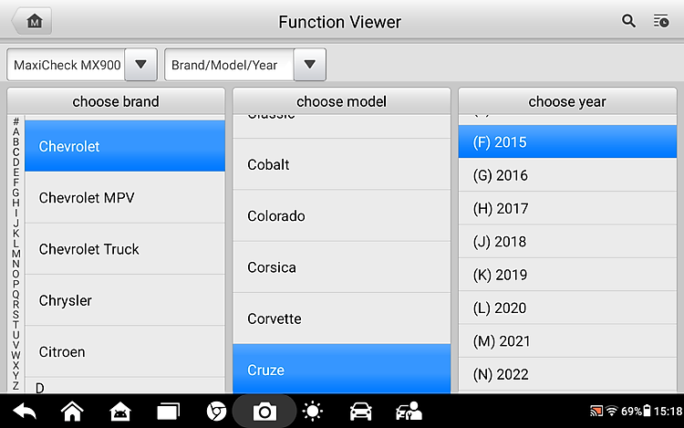The image size is (684, 428).
Task: Launch the Chrome browser
Action: point(216,412)
